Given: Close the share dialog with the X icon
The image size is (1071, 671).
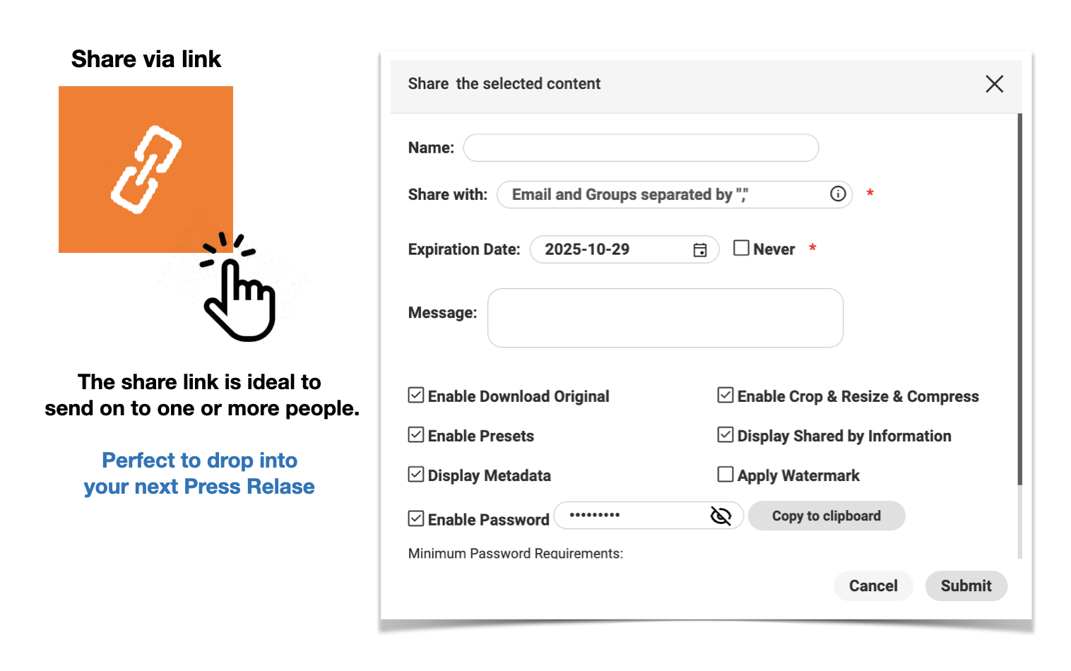Looking at the screenshot, I should coord(994,84).
